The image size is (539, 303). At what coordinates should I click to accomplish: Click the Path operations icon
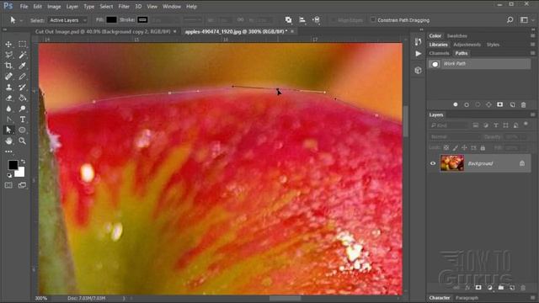(288, 20)
